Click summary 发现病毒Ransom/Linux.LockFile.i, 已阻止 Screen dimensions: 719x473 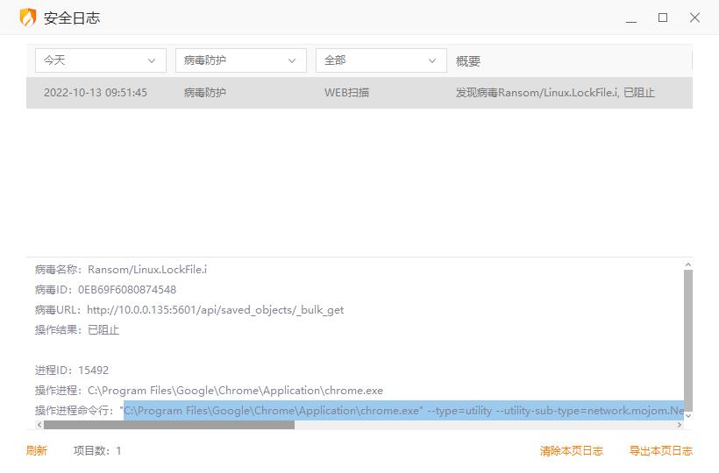[555, 93]
